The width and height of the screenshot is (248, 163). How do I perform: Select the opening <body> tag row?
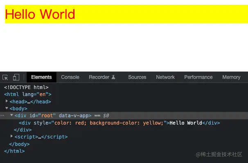(x=18, y=109)
